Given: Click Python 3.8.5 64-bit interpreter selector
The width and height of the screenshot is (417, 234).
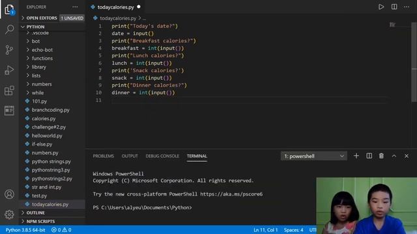Looking at the screenshot, I should (x=25, y=229).
